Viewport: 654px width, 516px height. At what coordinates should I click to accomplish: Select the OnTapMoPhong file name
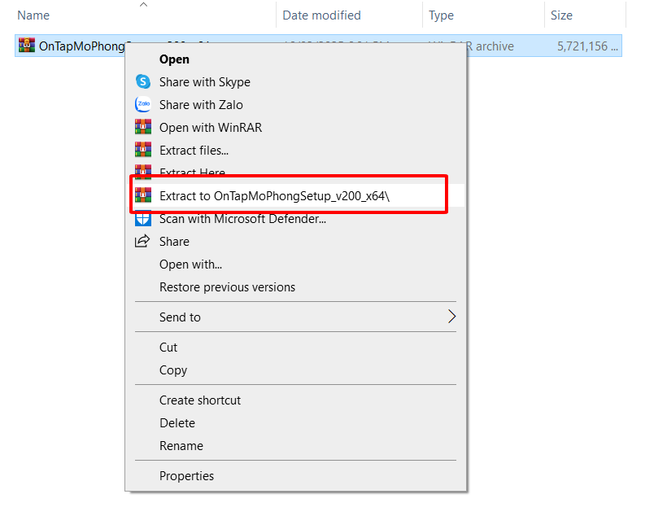point(81,46)
